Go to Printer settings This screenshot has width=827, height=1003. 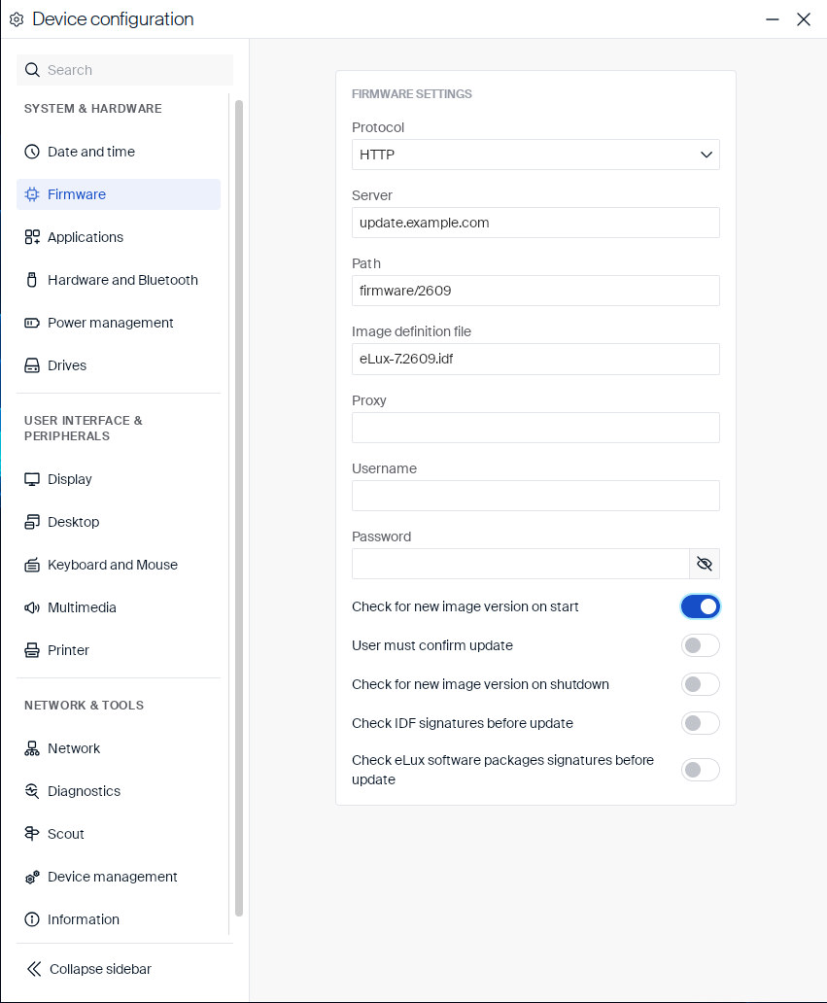point(119,650)
